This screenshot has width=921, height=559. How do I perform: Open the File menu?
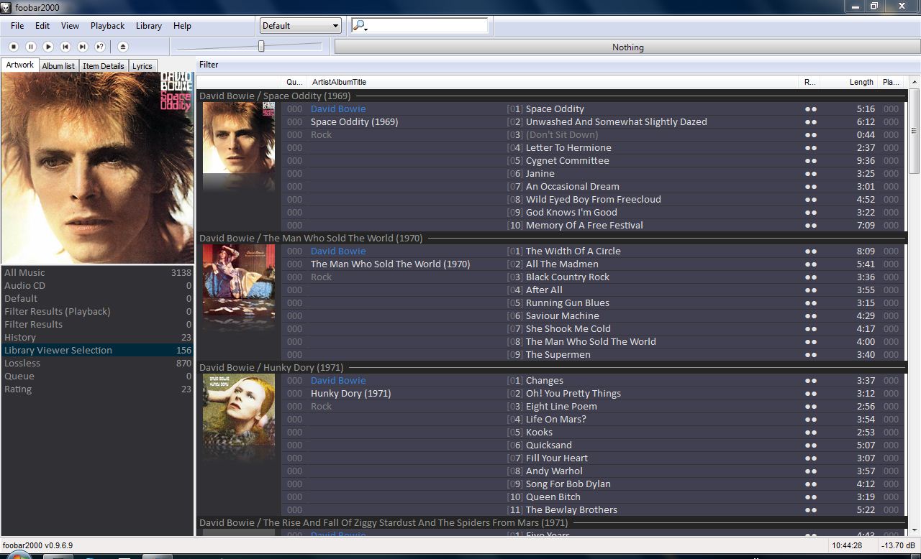point(17,26)
